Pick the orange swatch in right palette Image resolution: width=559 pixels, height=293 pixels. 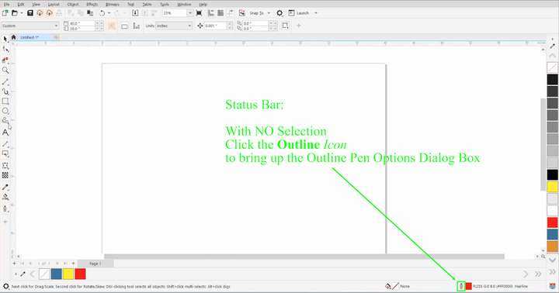pyautogui.click(x=553, y=246)
